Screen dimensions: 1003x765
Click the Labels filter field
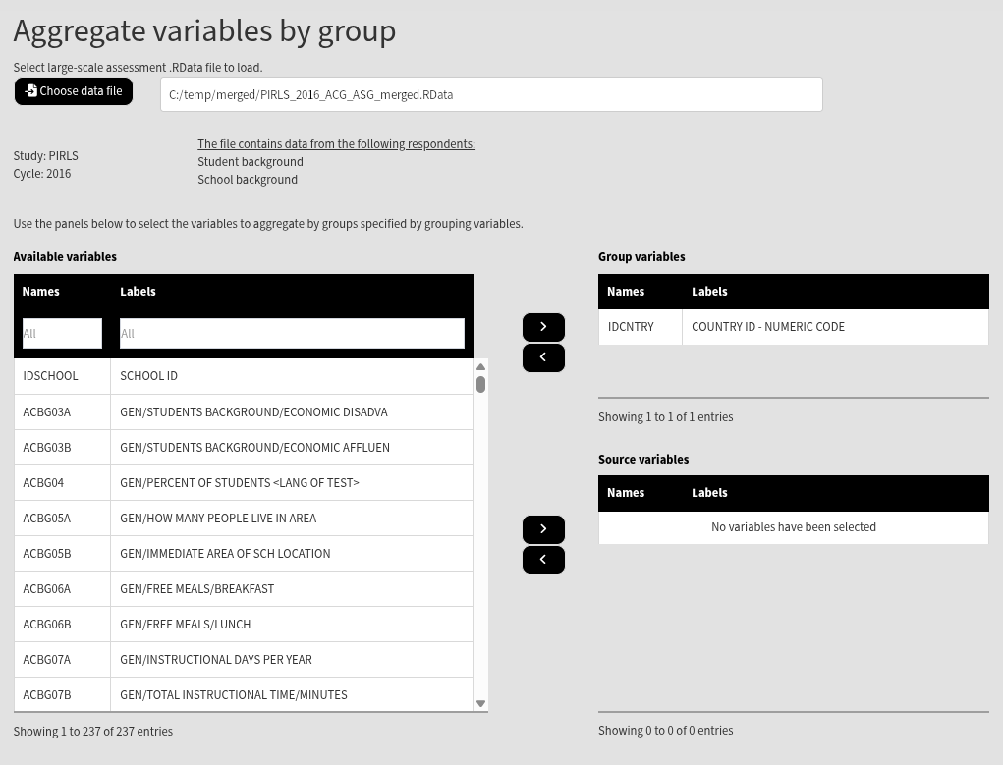point(292,334)
